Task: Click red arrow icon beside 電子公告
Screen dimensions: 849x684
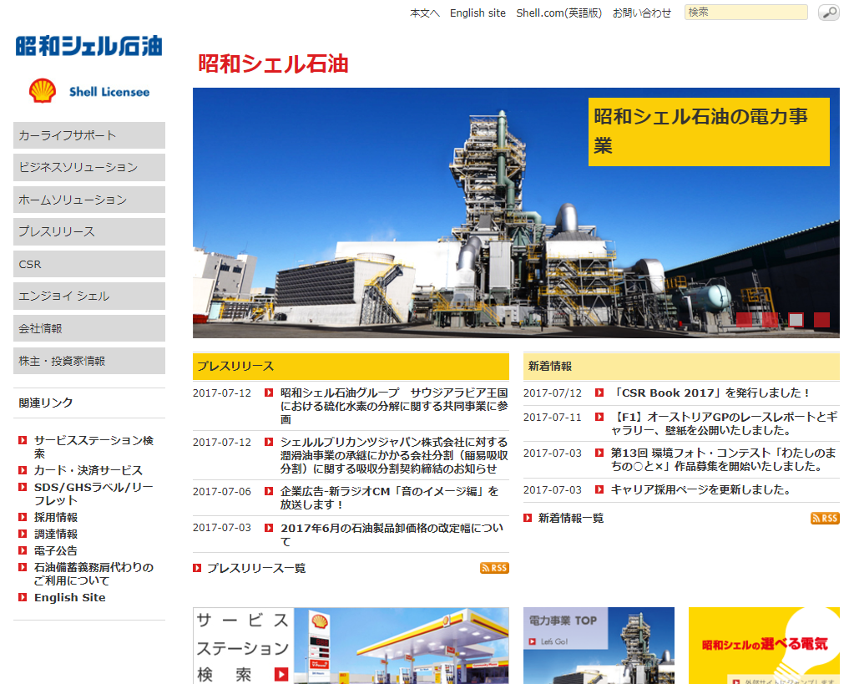Action: point(23,550)
